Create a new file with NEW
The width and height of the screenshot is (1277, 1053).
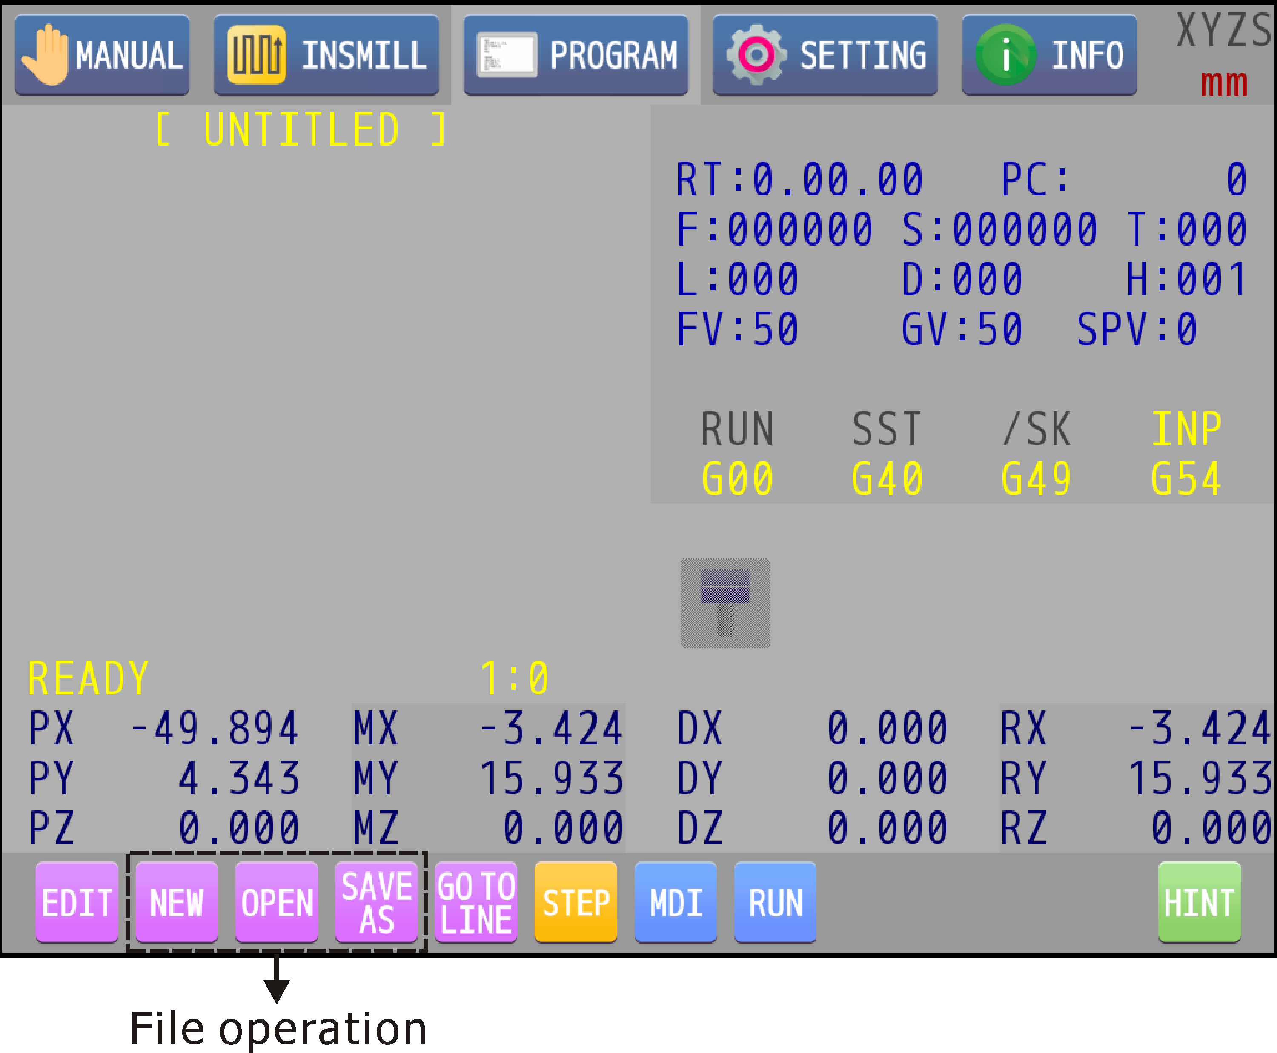pyautogui.click(x=177, y=902)
